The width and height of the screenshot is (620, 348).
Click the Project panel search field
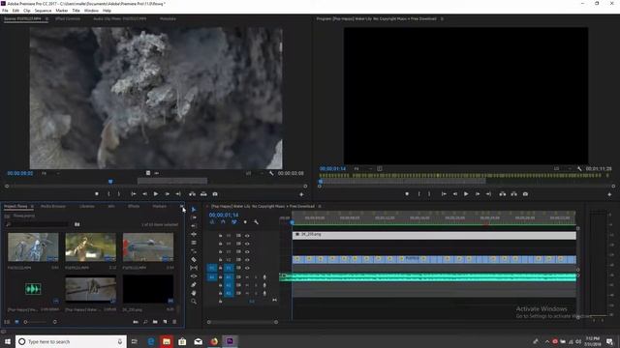[38, 224]
